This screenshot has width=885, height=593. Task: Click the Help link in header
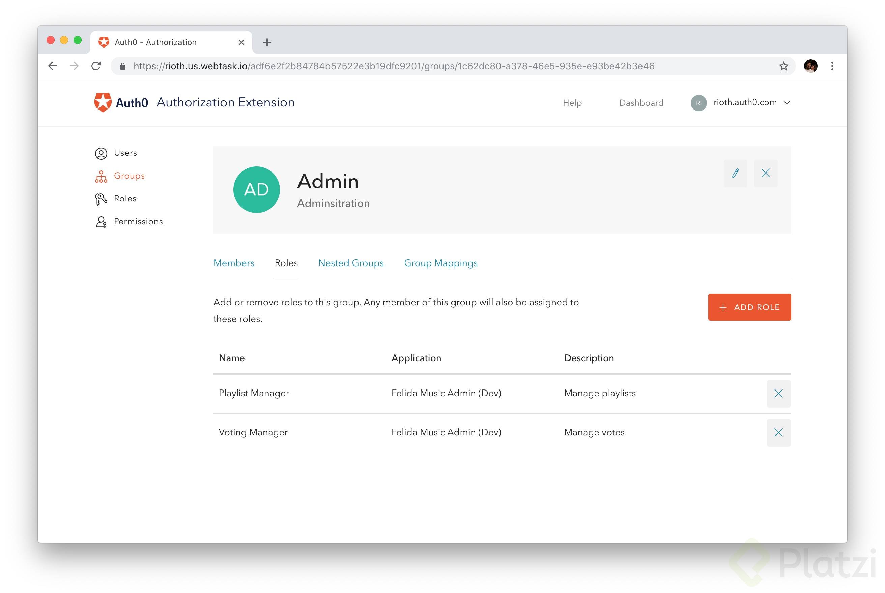click(572, 103)
